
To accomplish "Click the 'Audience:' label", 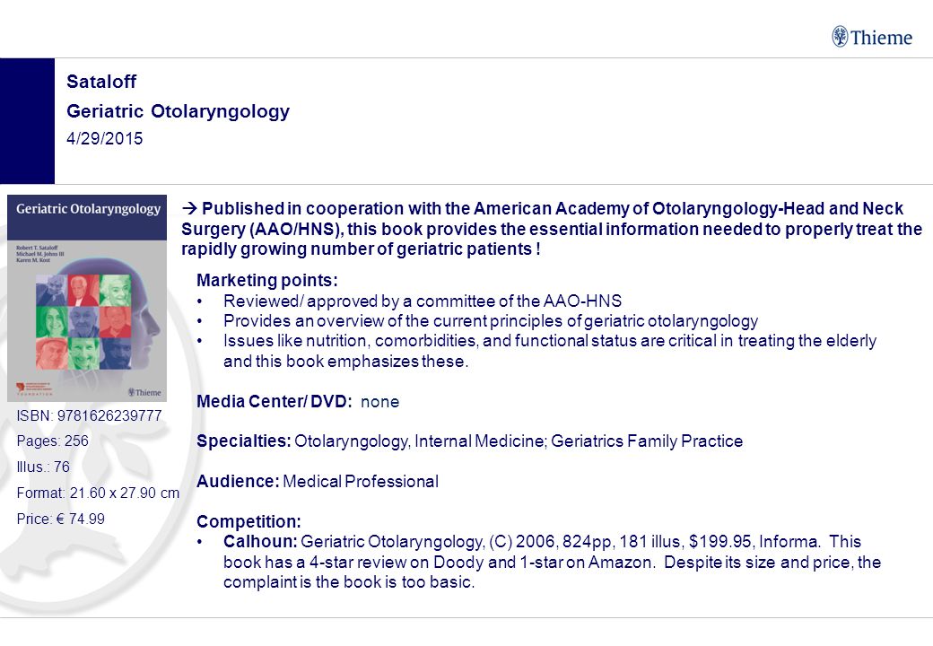I will [238, 481].
